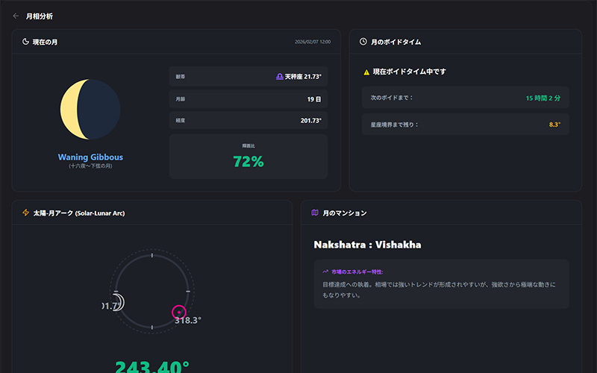Click the purple Libra zodiac symbol
The height and width of the screenshot is (373, 597).
[x=280, y=76]
